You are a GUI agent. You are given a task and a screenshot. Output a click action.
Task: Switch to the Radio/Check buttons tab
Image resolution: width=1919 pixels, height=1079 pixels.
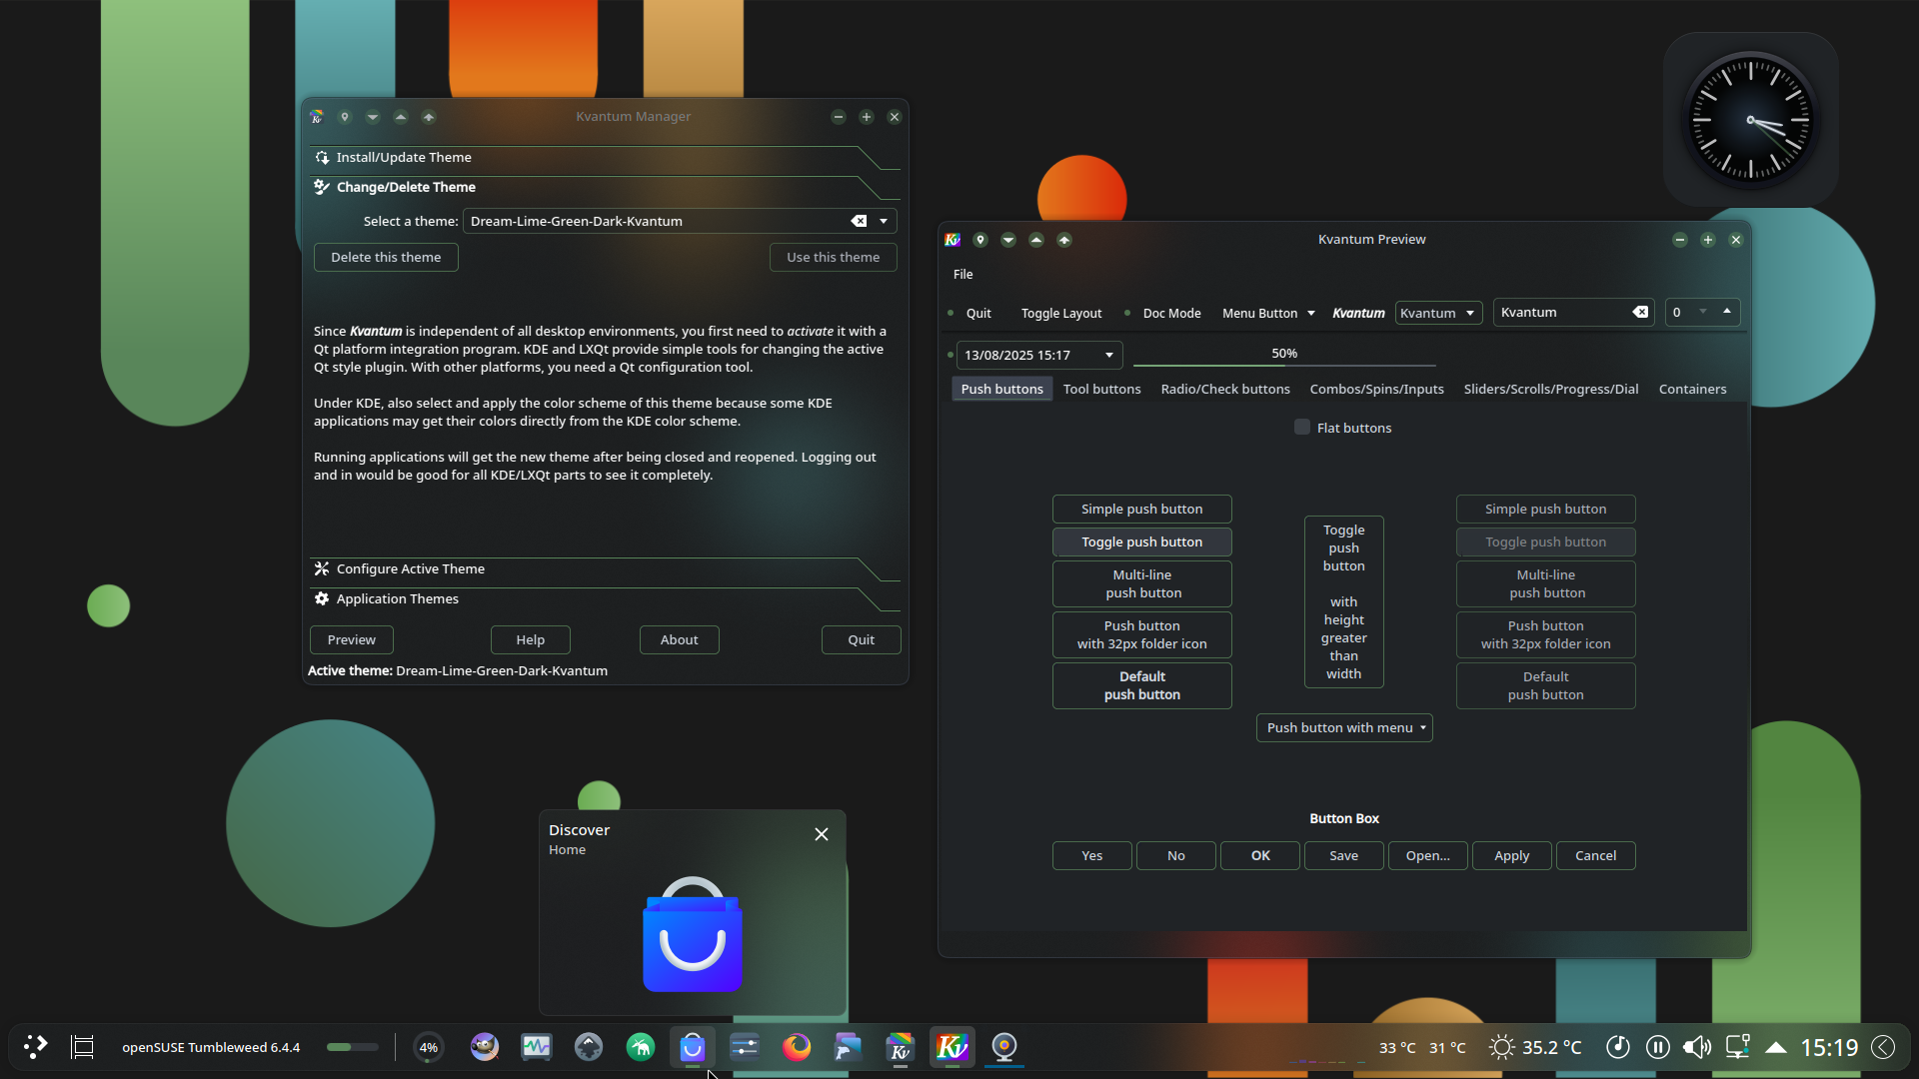click(x=1225, y=389)
